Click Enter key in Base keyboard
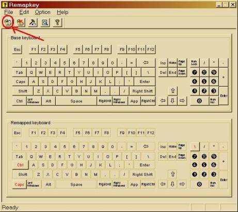This screenshot has height=212, width=238. (x=145, y=81)
